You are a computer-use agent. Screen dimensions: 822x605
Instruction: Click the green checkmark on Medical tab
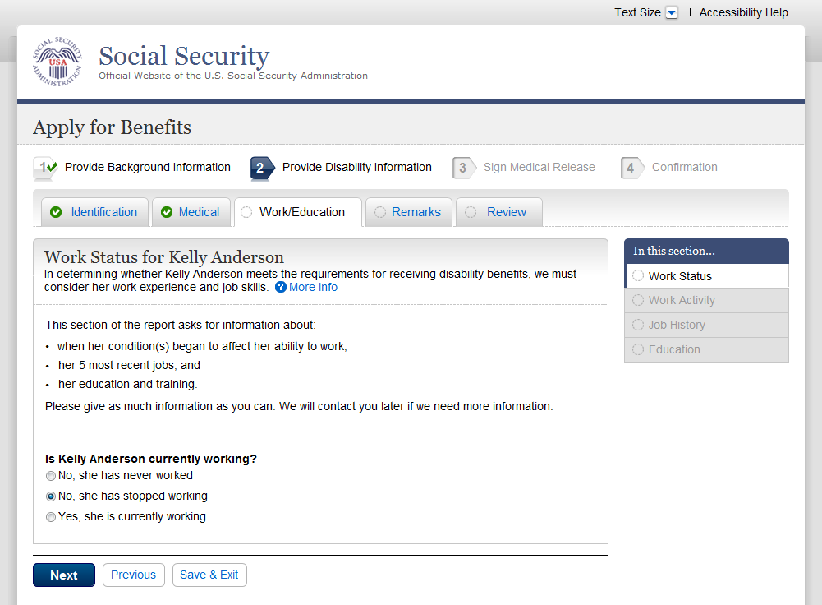167,212
